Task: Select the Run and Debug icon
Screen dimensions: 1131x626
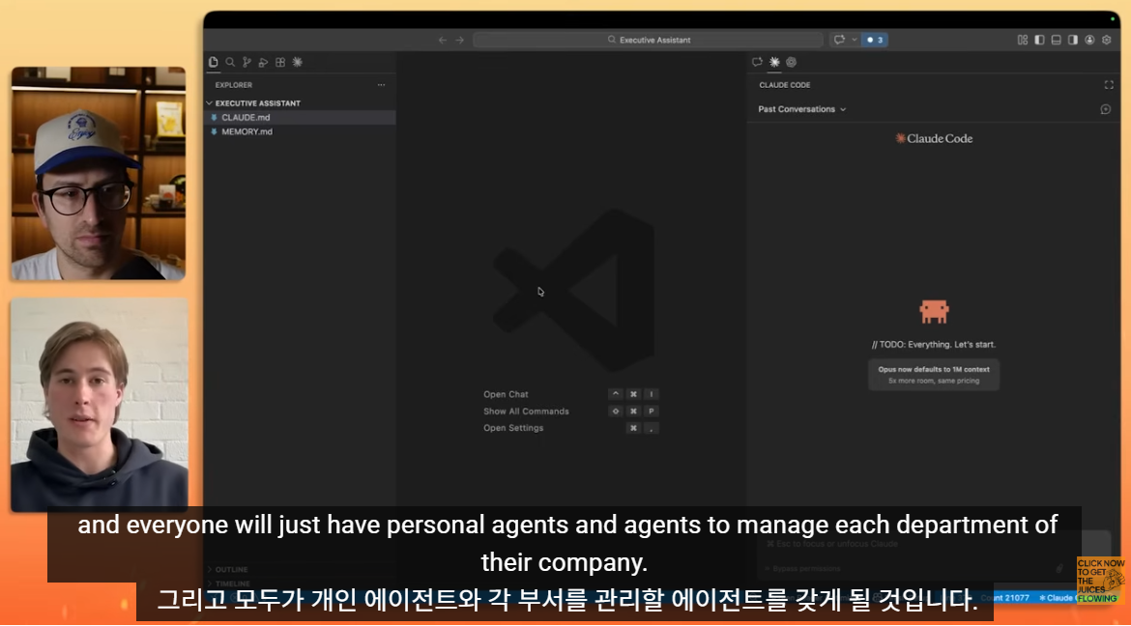Action: click(x=264, y=62)
